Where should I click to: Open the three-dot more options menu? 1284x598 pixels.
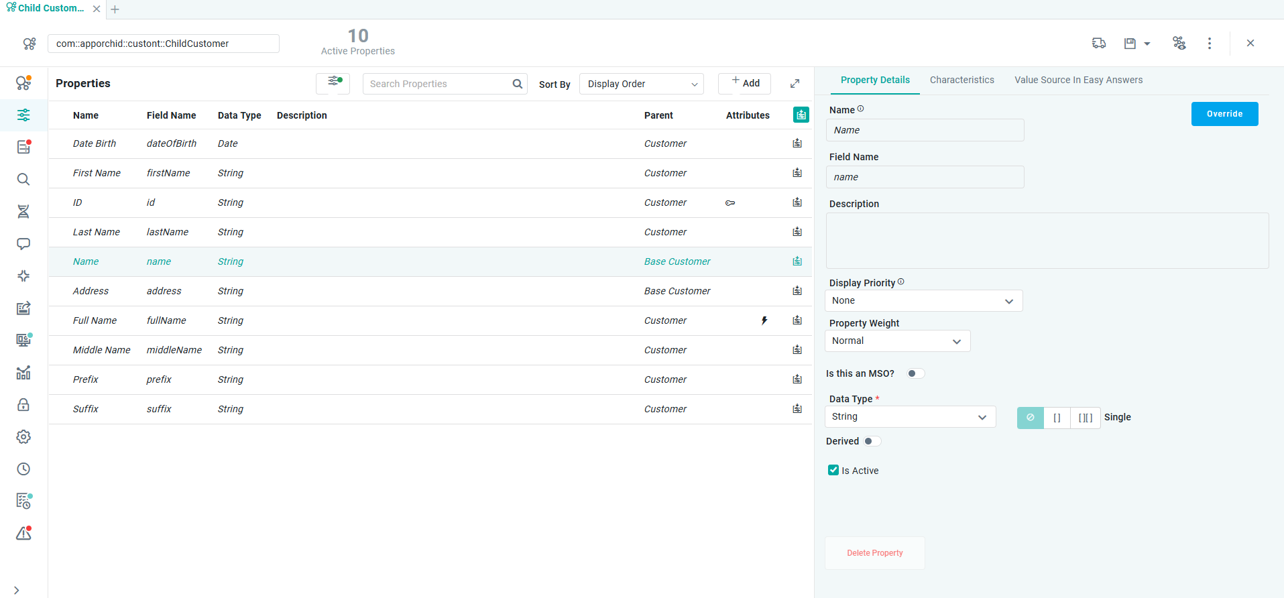(1210, 44)
